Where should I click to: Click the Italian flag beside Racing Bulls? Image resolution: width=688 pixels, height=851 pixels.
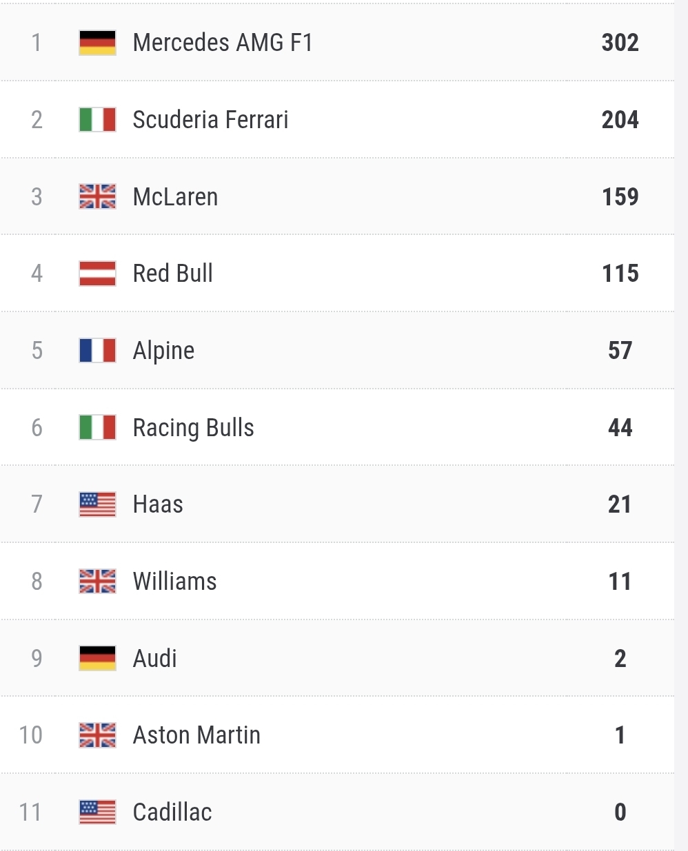coord(97,428)
